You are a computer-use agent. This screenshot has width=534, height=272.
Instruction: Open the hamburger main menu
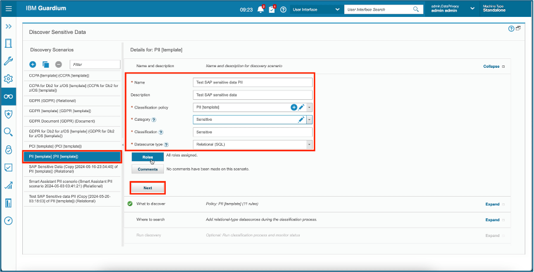[9, 9]
